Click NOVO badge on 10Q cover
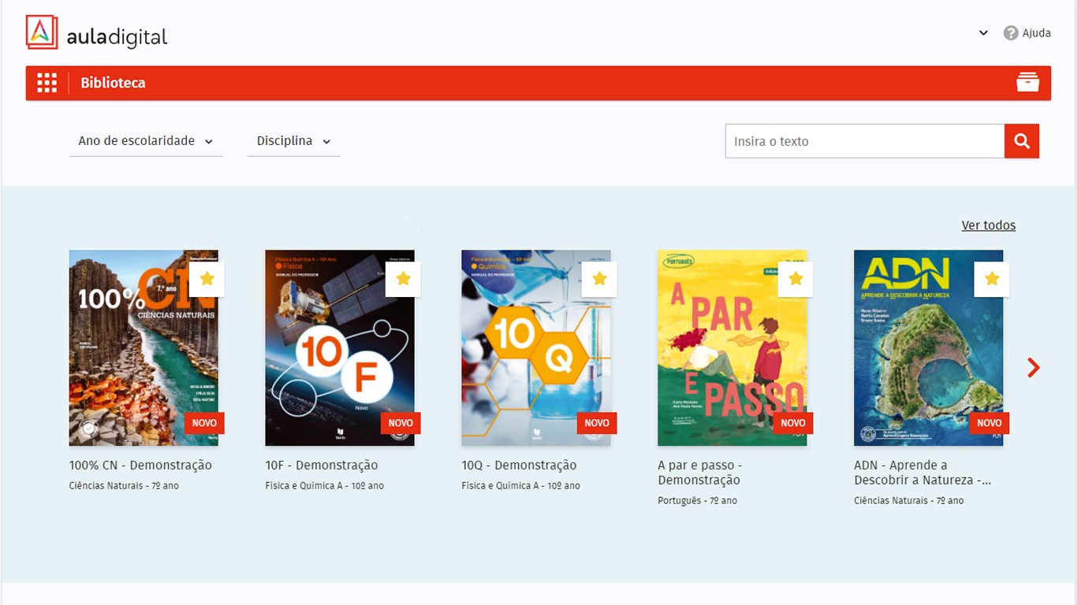1077x605 pixels. 597,423
